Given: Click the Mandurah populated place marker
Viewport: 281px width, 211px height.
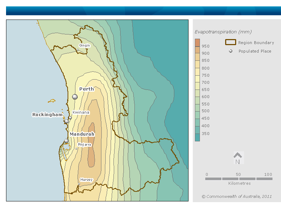Looking at the screenshot, I should point(66,141).
